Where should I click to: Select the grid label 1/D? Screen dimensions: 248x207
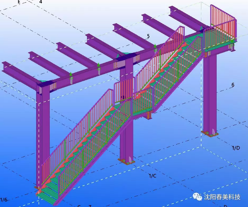pos(236,148)
